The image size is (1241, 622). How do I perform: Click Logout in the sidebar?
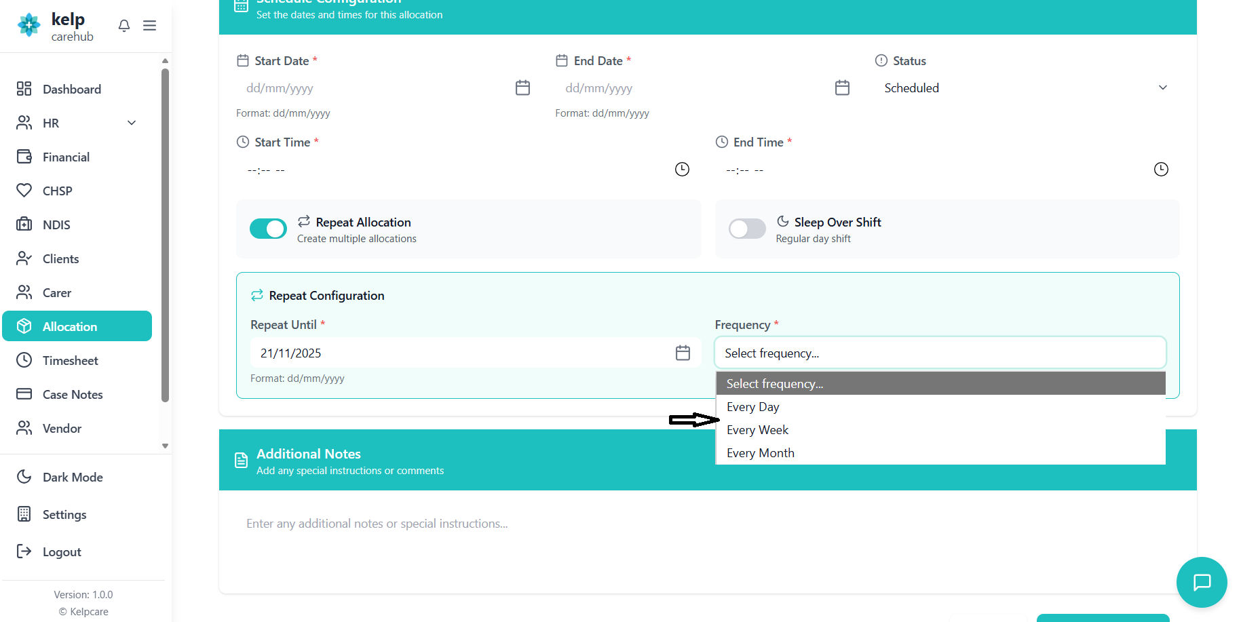(x=62, y=552)
